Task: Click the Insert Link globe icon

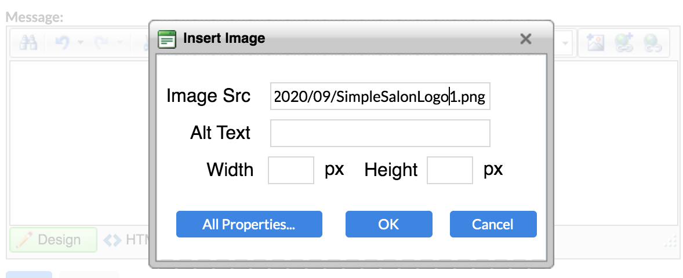Action: (624, 43)
